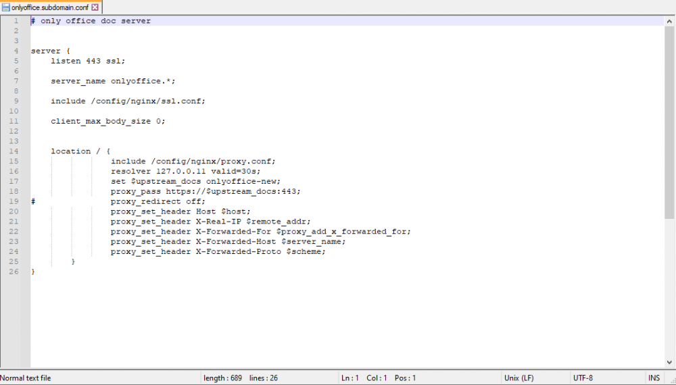Click 'length : 689' in status bar
Viewport: 676px width, 385px height.
tap(223, 378)
